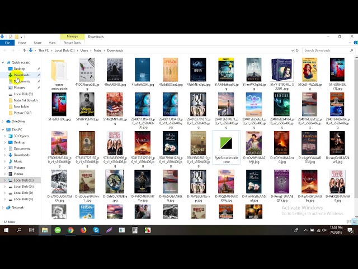Select Local Disk (C:) under This PC
358x269 pixels.
coord(23,180)
